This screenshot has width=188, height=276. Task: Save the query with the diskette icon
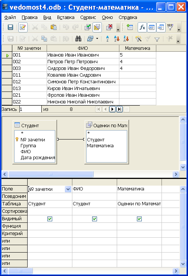click(x=10, y=27)
